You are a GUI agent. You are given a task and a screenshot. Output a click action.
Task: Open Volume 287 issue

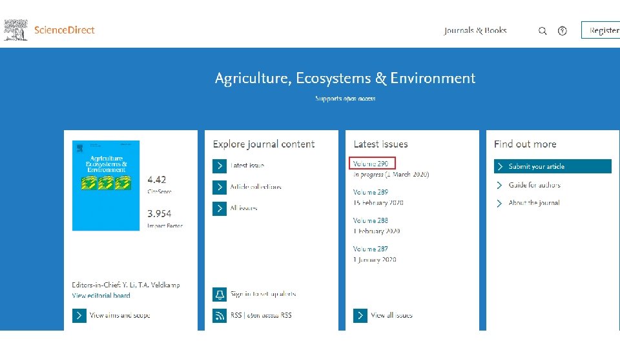pyautogui.click(x=371, y=249)
